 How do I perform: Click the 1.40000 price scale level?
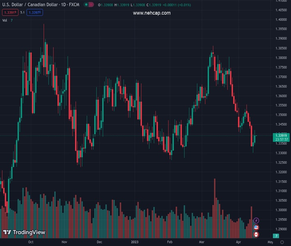(281, 19)
